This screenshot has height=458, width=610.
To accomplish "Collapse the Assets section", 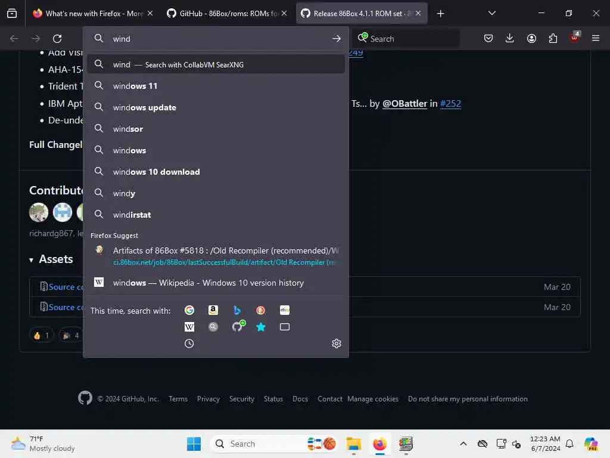I will point(51,259).
